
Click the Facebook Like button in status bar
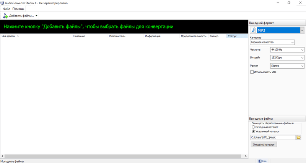point(263,161)
